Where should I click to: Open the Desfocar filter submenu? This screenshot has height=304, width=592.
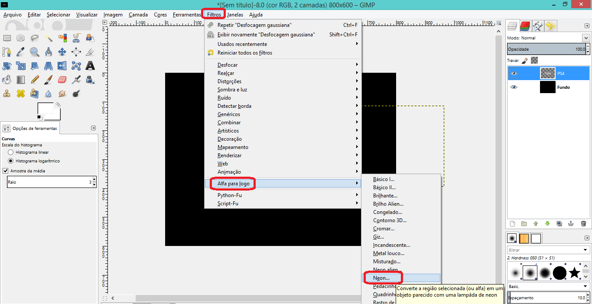pyautogui.click(x=228, y=65)
